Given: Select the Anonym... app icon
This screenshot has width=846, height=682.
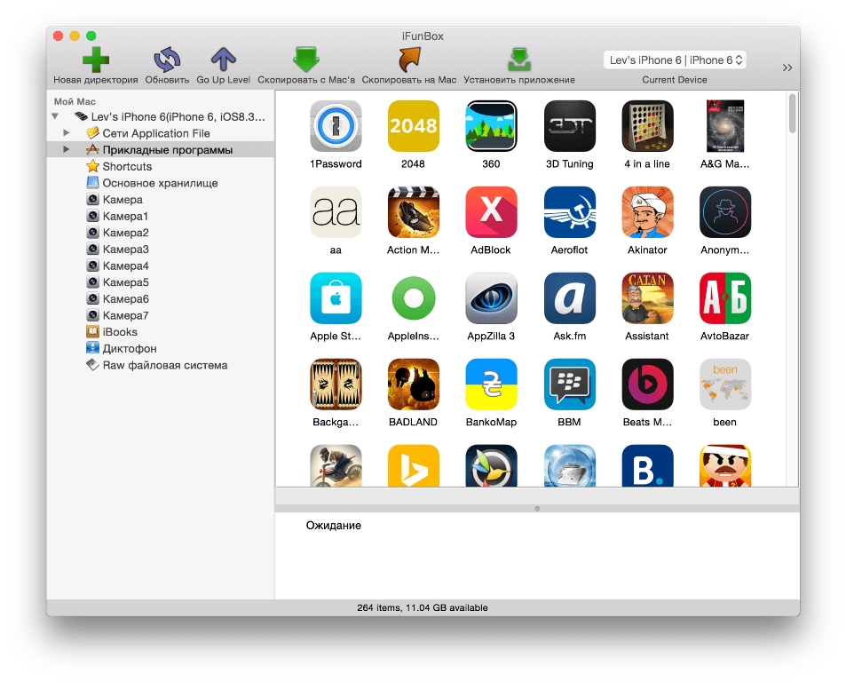Looking at the screenshot, I should [x=724, y=212].
